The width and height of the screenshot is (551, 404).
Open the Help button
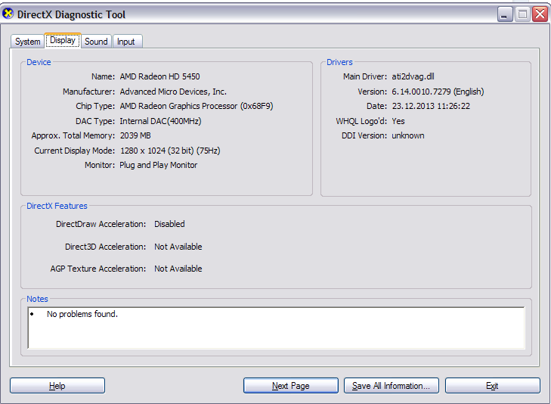pyautogui.click(x=57, y=386)
